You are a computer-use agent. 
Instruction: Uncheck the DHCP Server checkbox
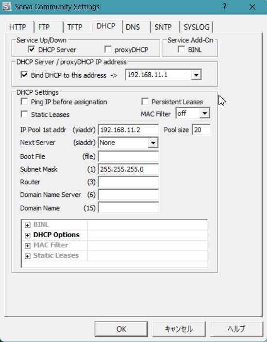click(32, 49)
